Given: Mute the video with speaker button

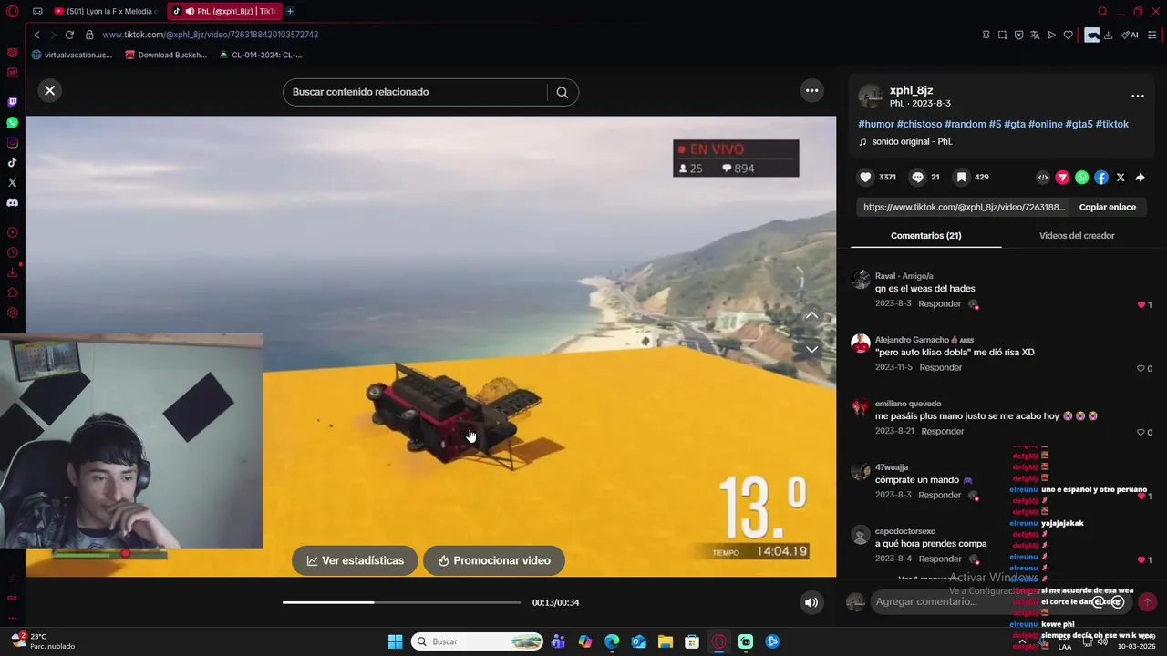Looking at the screenshot, I should tap(811, 602).
